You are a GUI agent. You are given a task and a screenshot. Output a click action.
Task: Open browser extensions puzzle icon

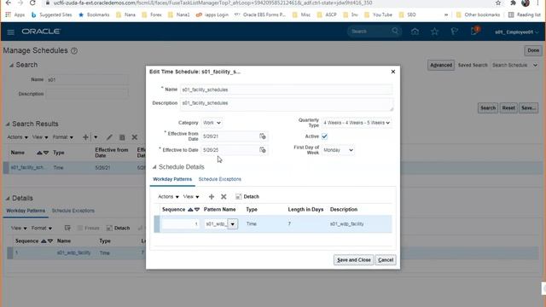pos(513,3)
